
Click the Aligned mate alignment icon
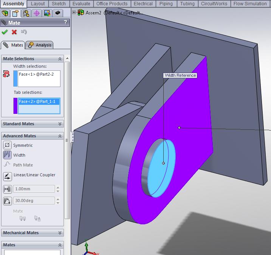(x=23, y=219)
